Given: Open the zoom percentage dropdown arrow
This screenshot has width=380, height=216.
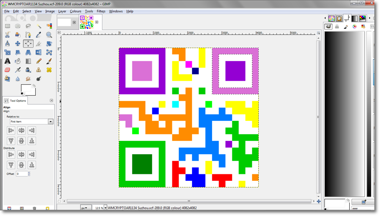Looking at the screenshot, I should [x=106, y=208].
